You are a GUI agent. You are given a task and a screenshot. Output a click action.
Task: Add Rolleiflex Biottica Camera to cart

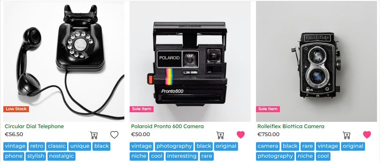tap(346, 135)
